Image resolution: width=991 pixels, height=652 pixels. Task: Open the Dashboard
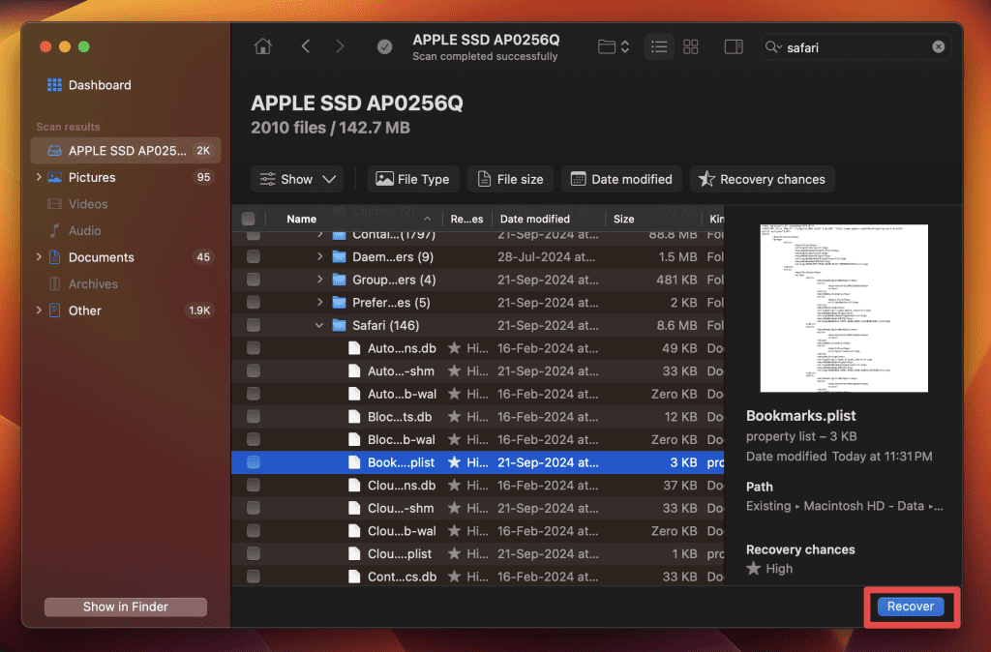(89, 85)
